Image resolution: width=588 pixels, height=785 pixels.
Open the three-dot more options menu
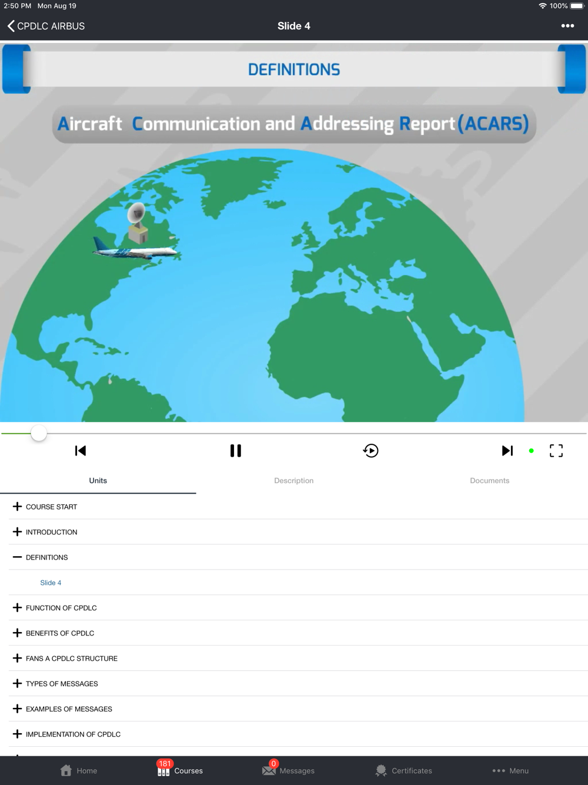(x=567, y=26)
